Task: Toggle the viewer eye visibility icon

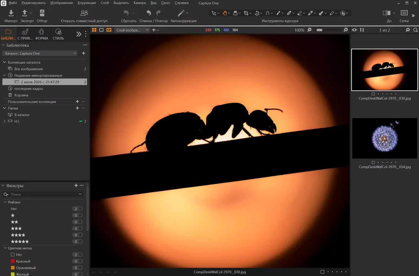Action: (x=354, y=30)
